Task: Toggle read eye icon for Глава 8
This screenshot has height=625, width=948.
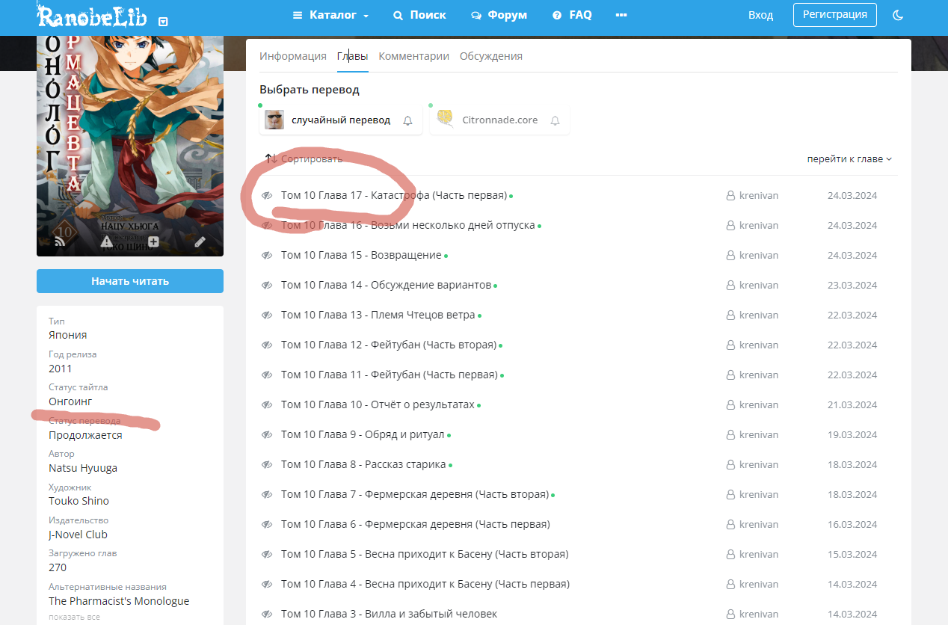Action: (x=266, y=464)
